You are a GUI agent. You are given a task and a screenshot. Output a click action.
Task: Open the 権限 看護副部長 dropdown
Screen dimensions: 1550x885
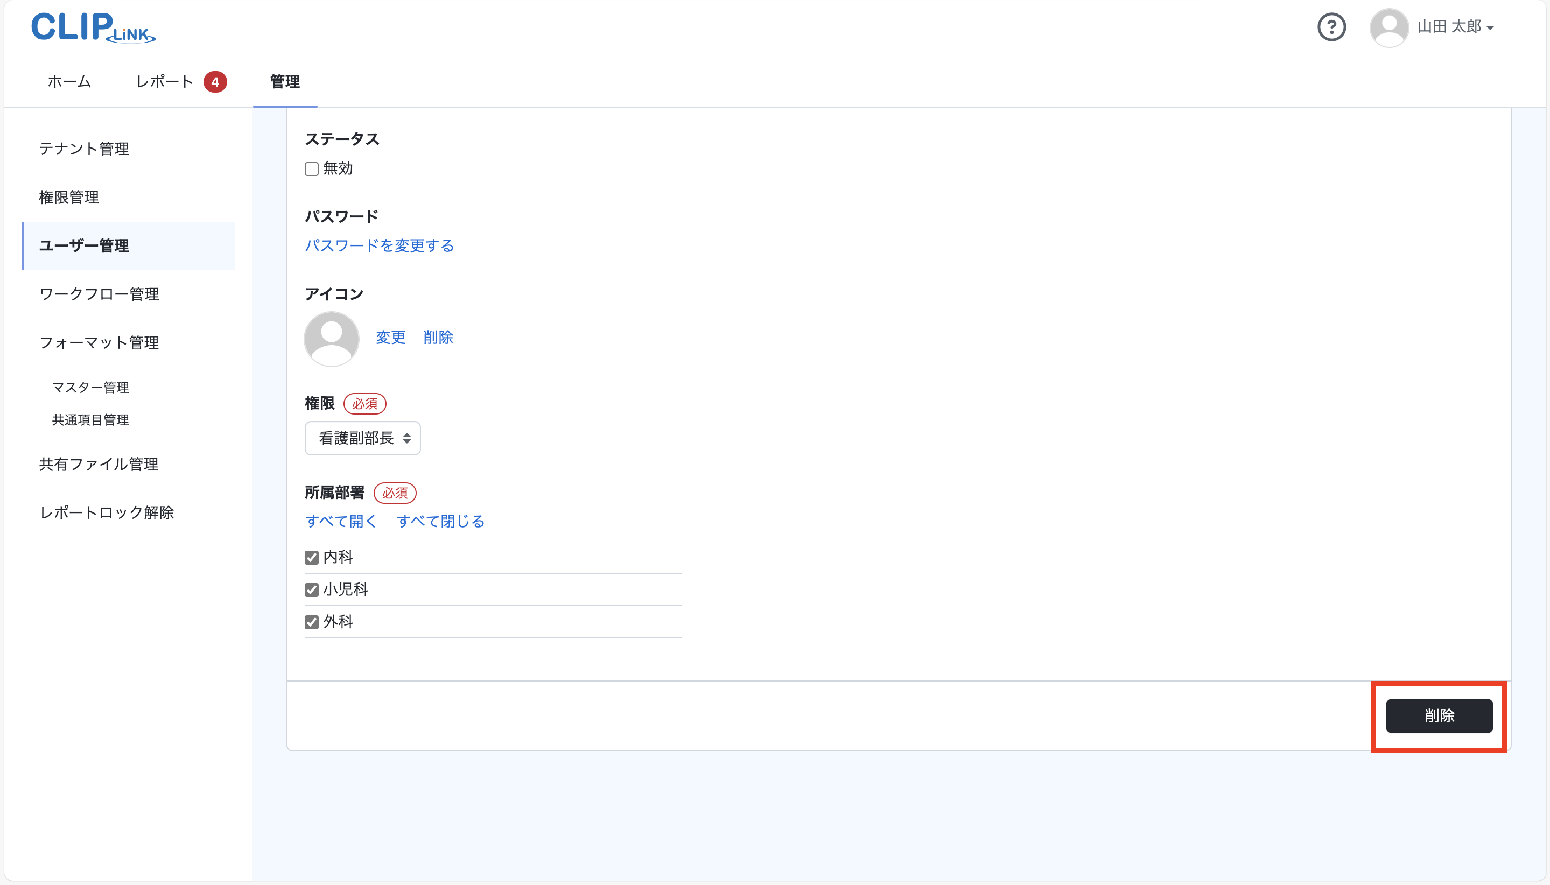[362, 438]
